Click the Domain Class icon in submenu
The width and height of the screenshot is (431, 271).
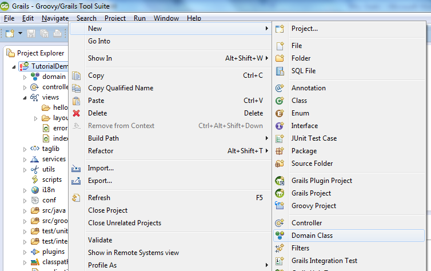280,236
